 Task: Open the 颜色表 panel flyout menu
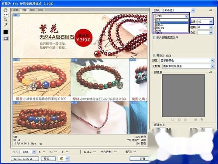pyautogui.click(x=211, y=72)
